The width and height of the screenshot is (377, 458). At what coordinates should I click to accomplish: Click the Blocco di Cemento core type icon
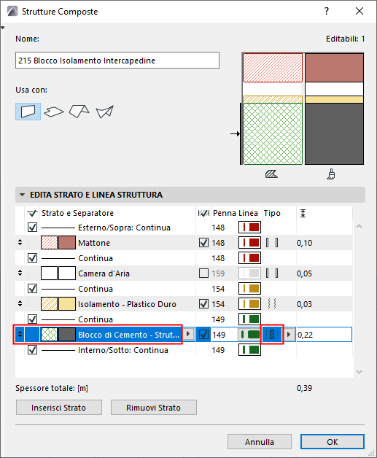pos(272,335)
